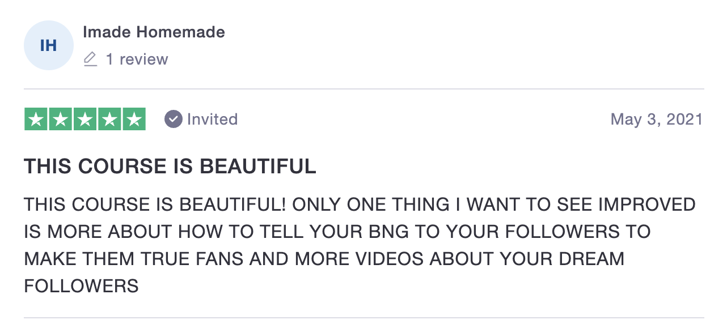Click the Invited label text
Image resolution: width=727 pixels, height=324 pixels.
pos(212,119)
